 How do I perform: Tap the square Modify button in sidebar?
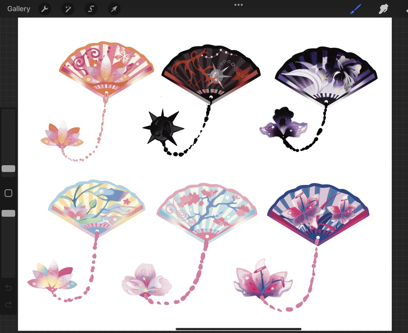(x=8, y=193)
